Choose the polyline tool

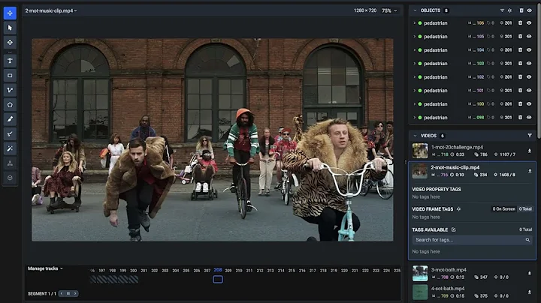10,90
